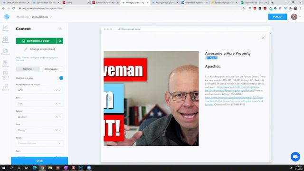Expand the Route URL dropdown

[x=60, y=90]
